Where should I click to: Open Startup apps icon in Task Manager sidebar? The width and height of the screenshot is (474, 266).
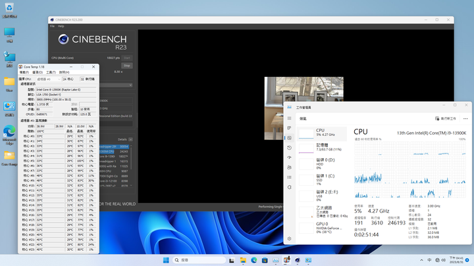click(x=289, y=158)
